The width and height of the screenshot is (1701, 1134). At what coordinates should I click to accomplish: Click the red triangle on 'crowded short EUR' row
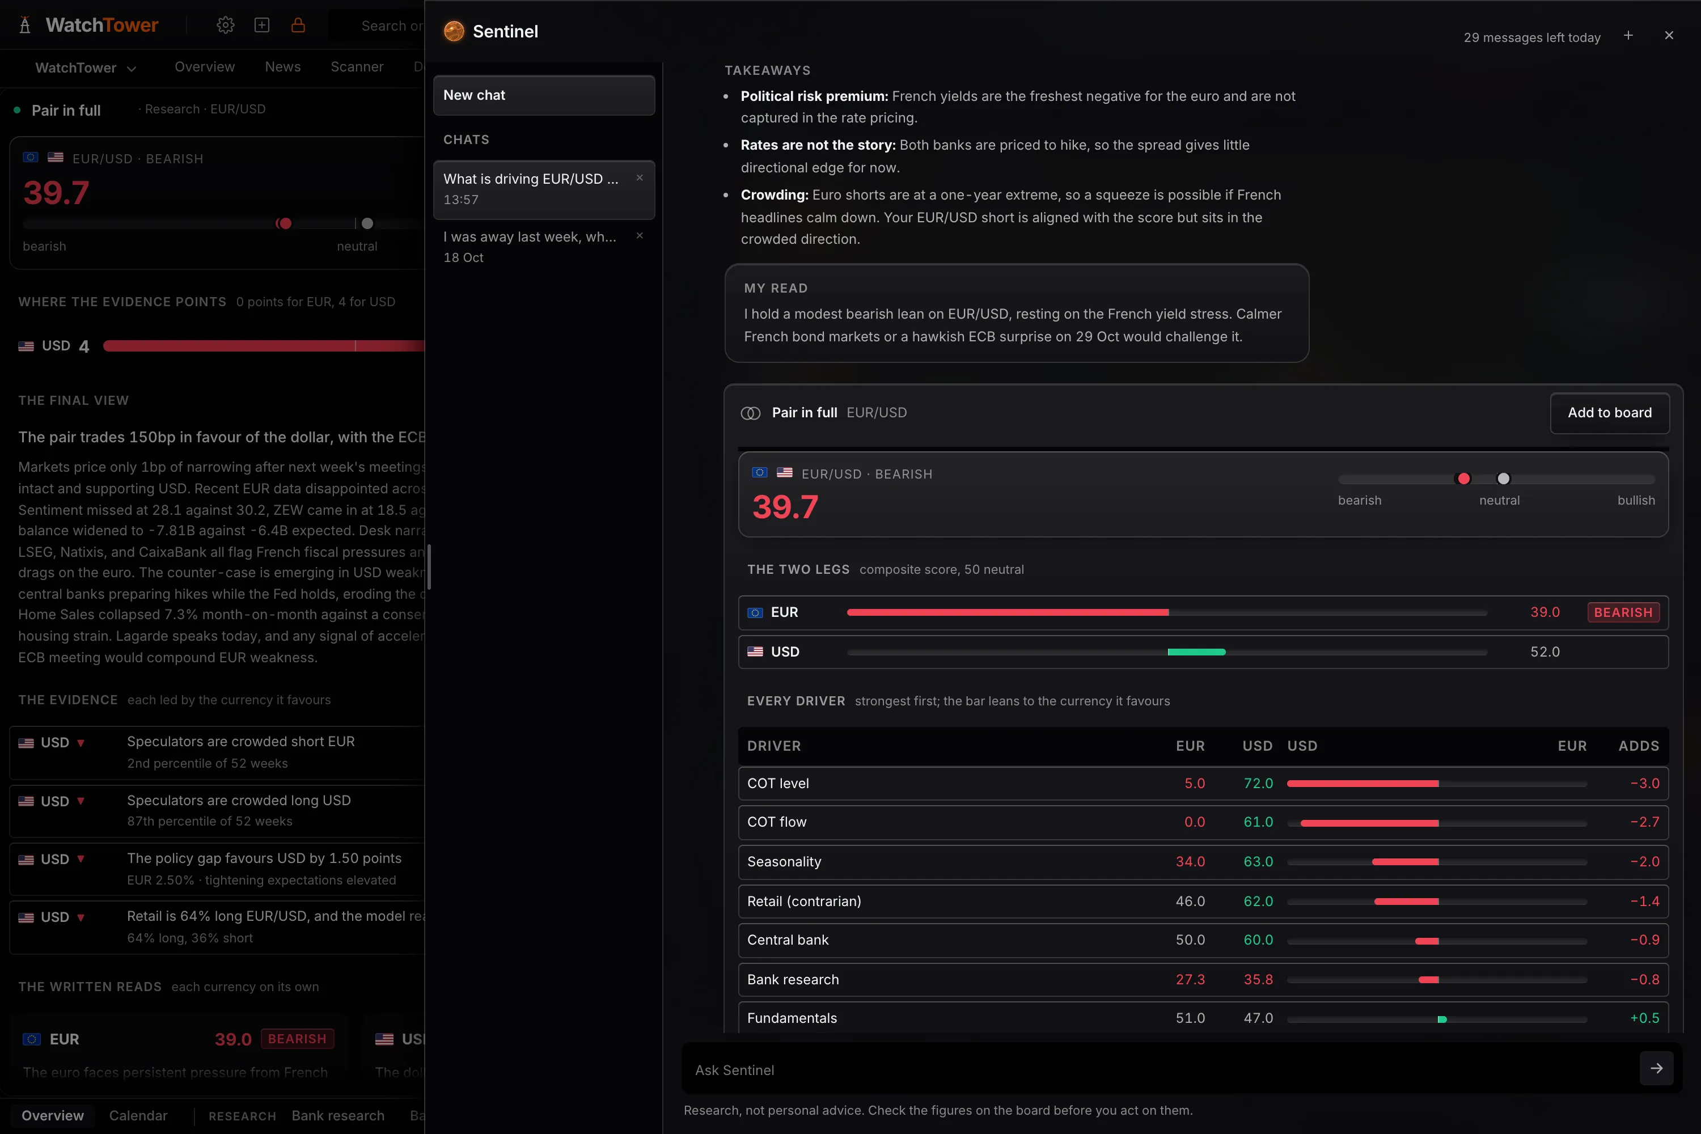(x=81, y=743)
